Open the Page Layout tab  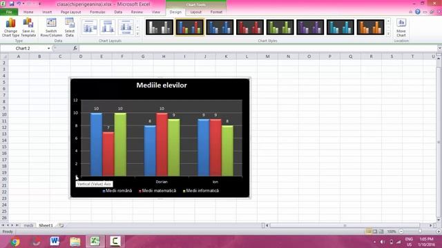click(70, 12)
